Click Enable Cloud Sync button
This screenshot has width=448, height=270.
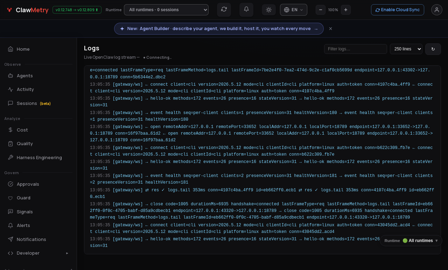[x=398, y=10]
